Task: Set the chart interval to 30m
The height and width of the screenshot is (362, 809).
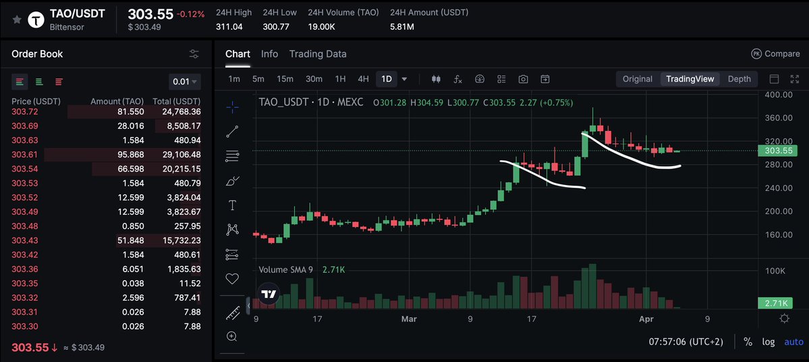Action: [314, 79]
